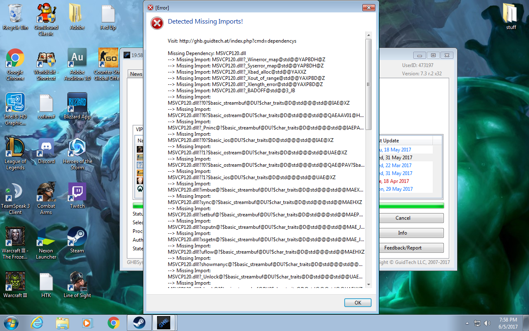Click the scrollbar's up arrow in the Error dialog
This screenshot has height=331, width=529.
tap(368, 36)
